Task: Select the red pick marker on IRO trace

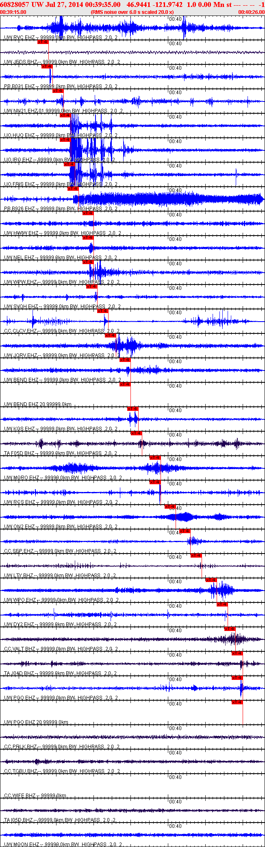Action: click(x=65, y=140)
